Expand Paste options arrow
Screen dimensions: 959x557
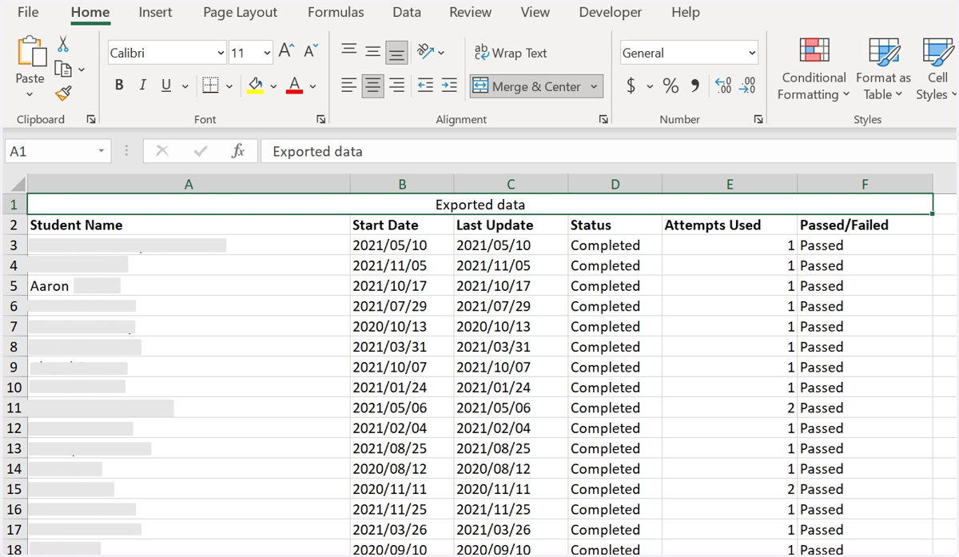coord(30,94)
